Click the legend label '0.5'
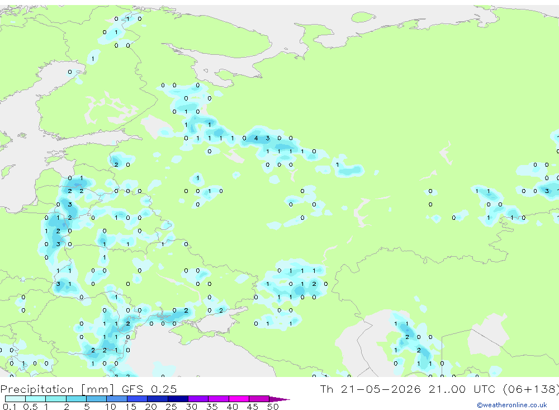Viewport: 559px width, 410px height. [x=30, y=407]
